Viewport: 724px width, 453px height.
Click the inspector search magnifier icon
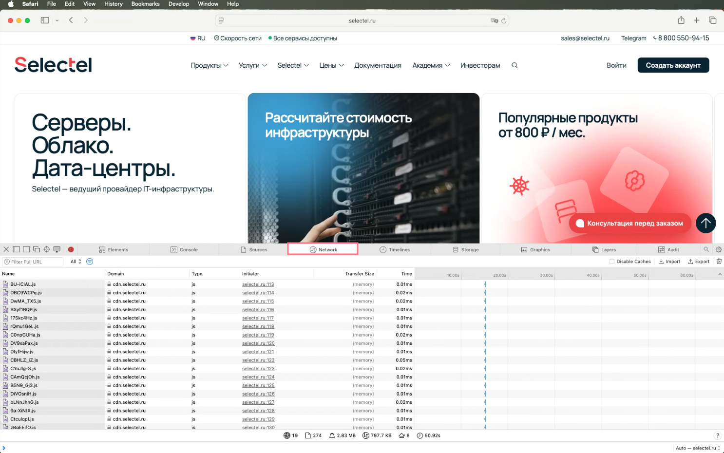706,249
